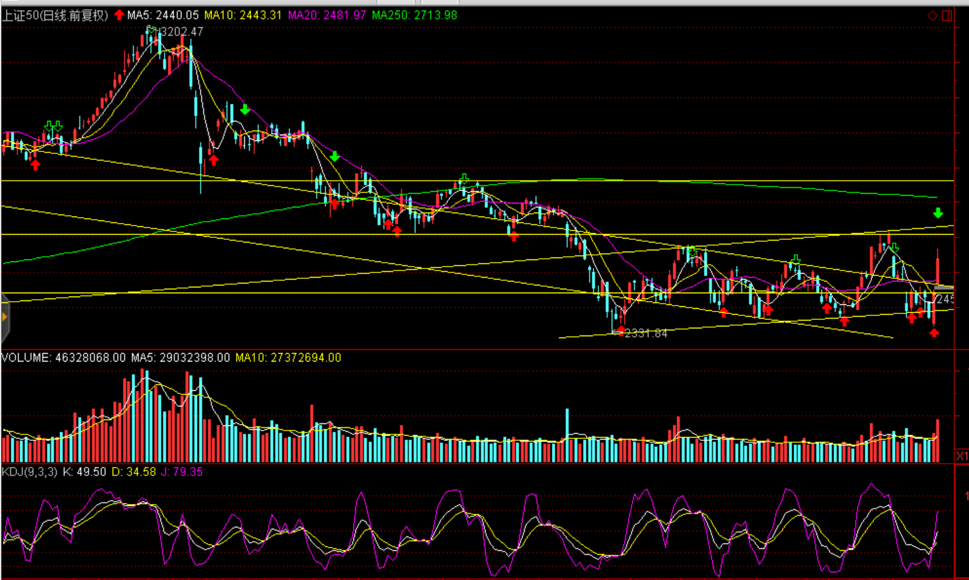This screenshot has width=969, height=580.
Task: Click the X1 volume scale indicator
Action: [x=962, y=456]
